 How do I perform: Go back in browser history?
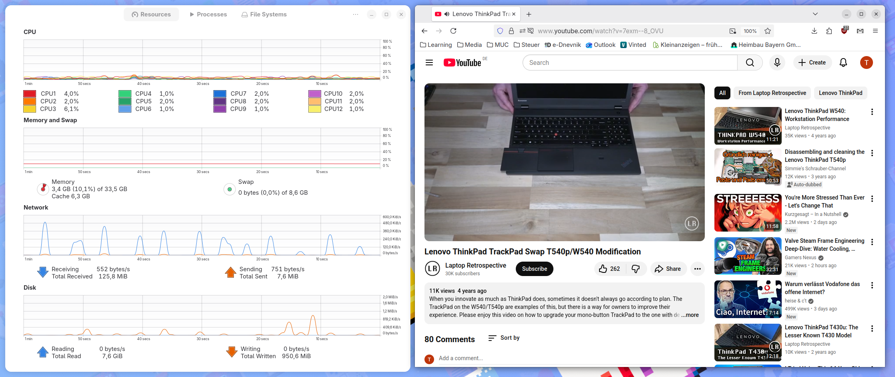click(424, 31)
